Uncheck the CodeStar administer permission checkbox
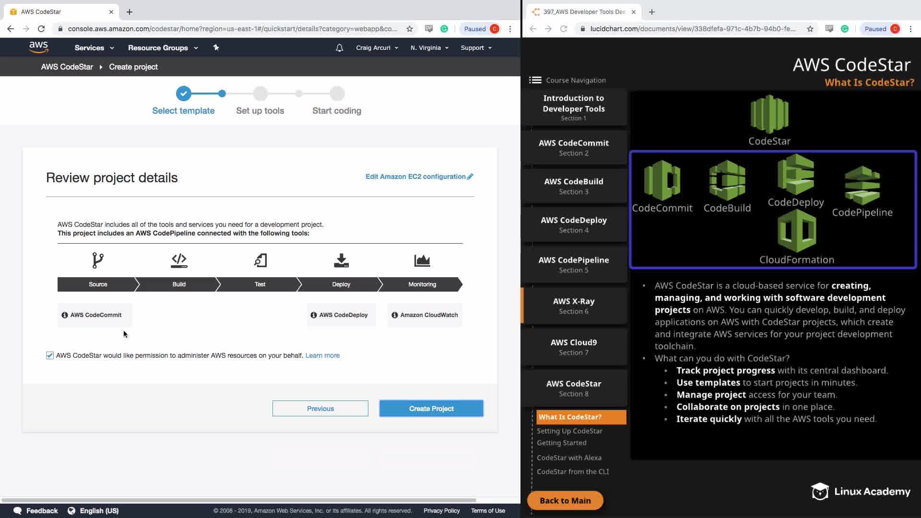Image resolution: width=921 pixels, height=518 pixels. [50, 355]
